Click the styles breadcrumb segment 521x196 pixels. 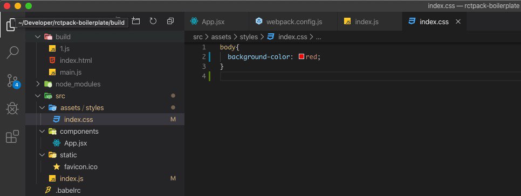[249, 37]
